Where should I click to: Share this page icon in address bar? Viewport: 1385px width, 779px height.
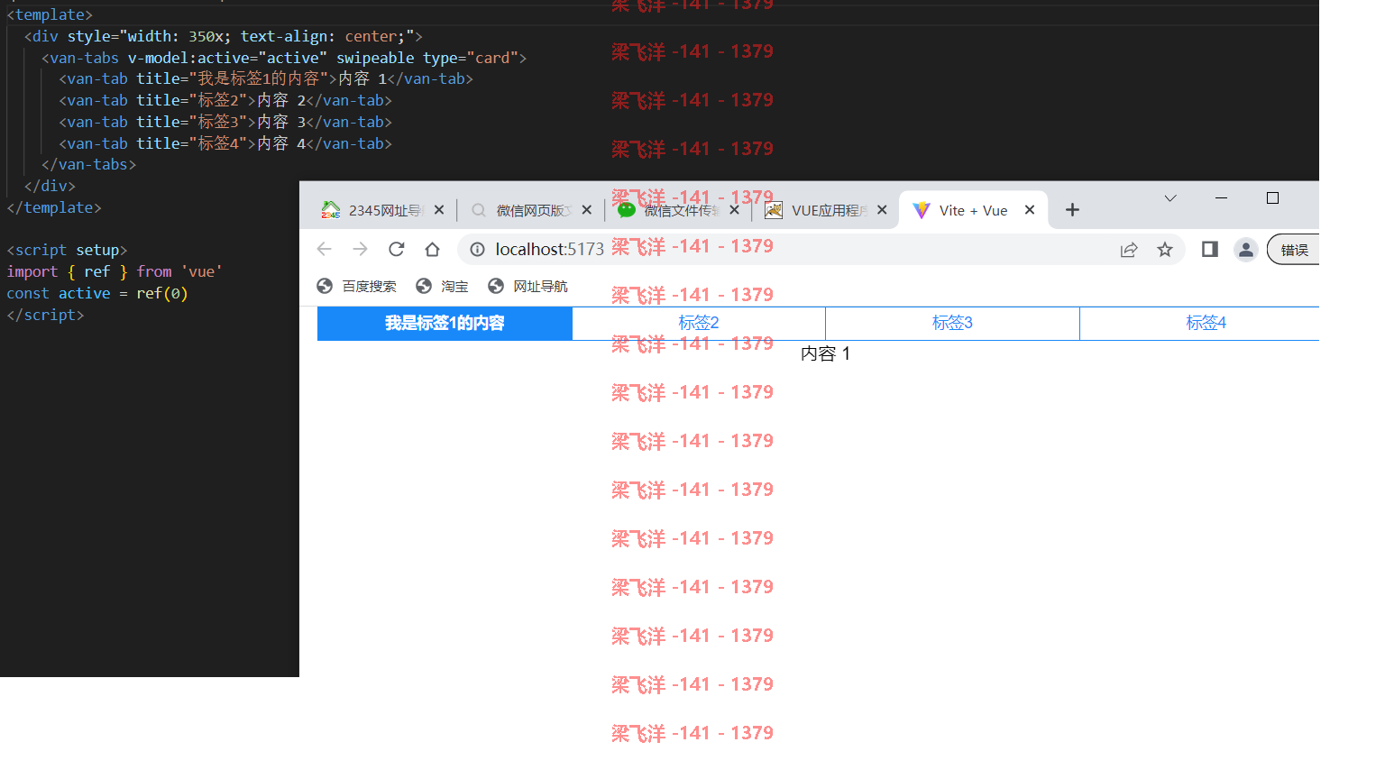click(1129, 250)
